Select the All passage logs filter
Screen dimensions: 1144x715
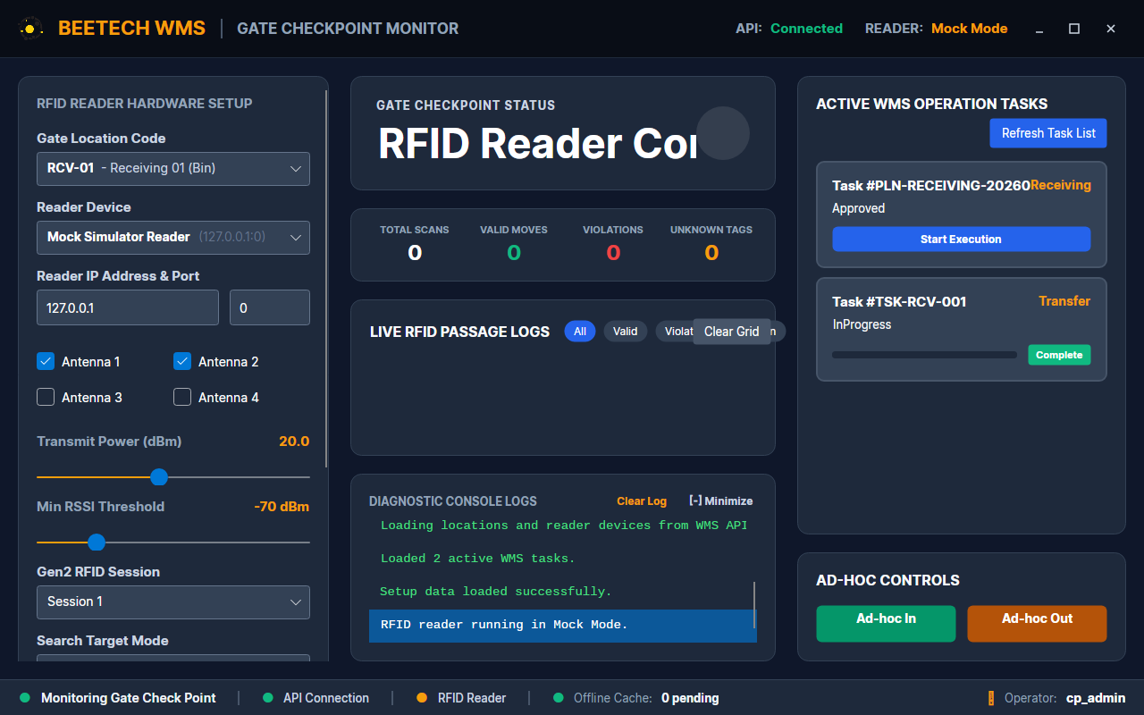coord(580,332)
